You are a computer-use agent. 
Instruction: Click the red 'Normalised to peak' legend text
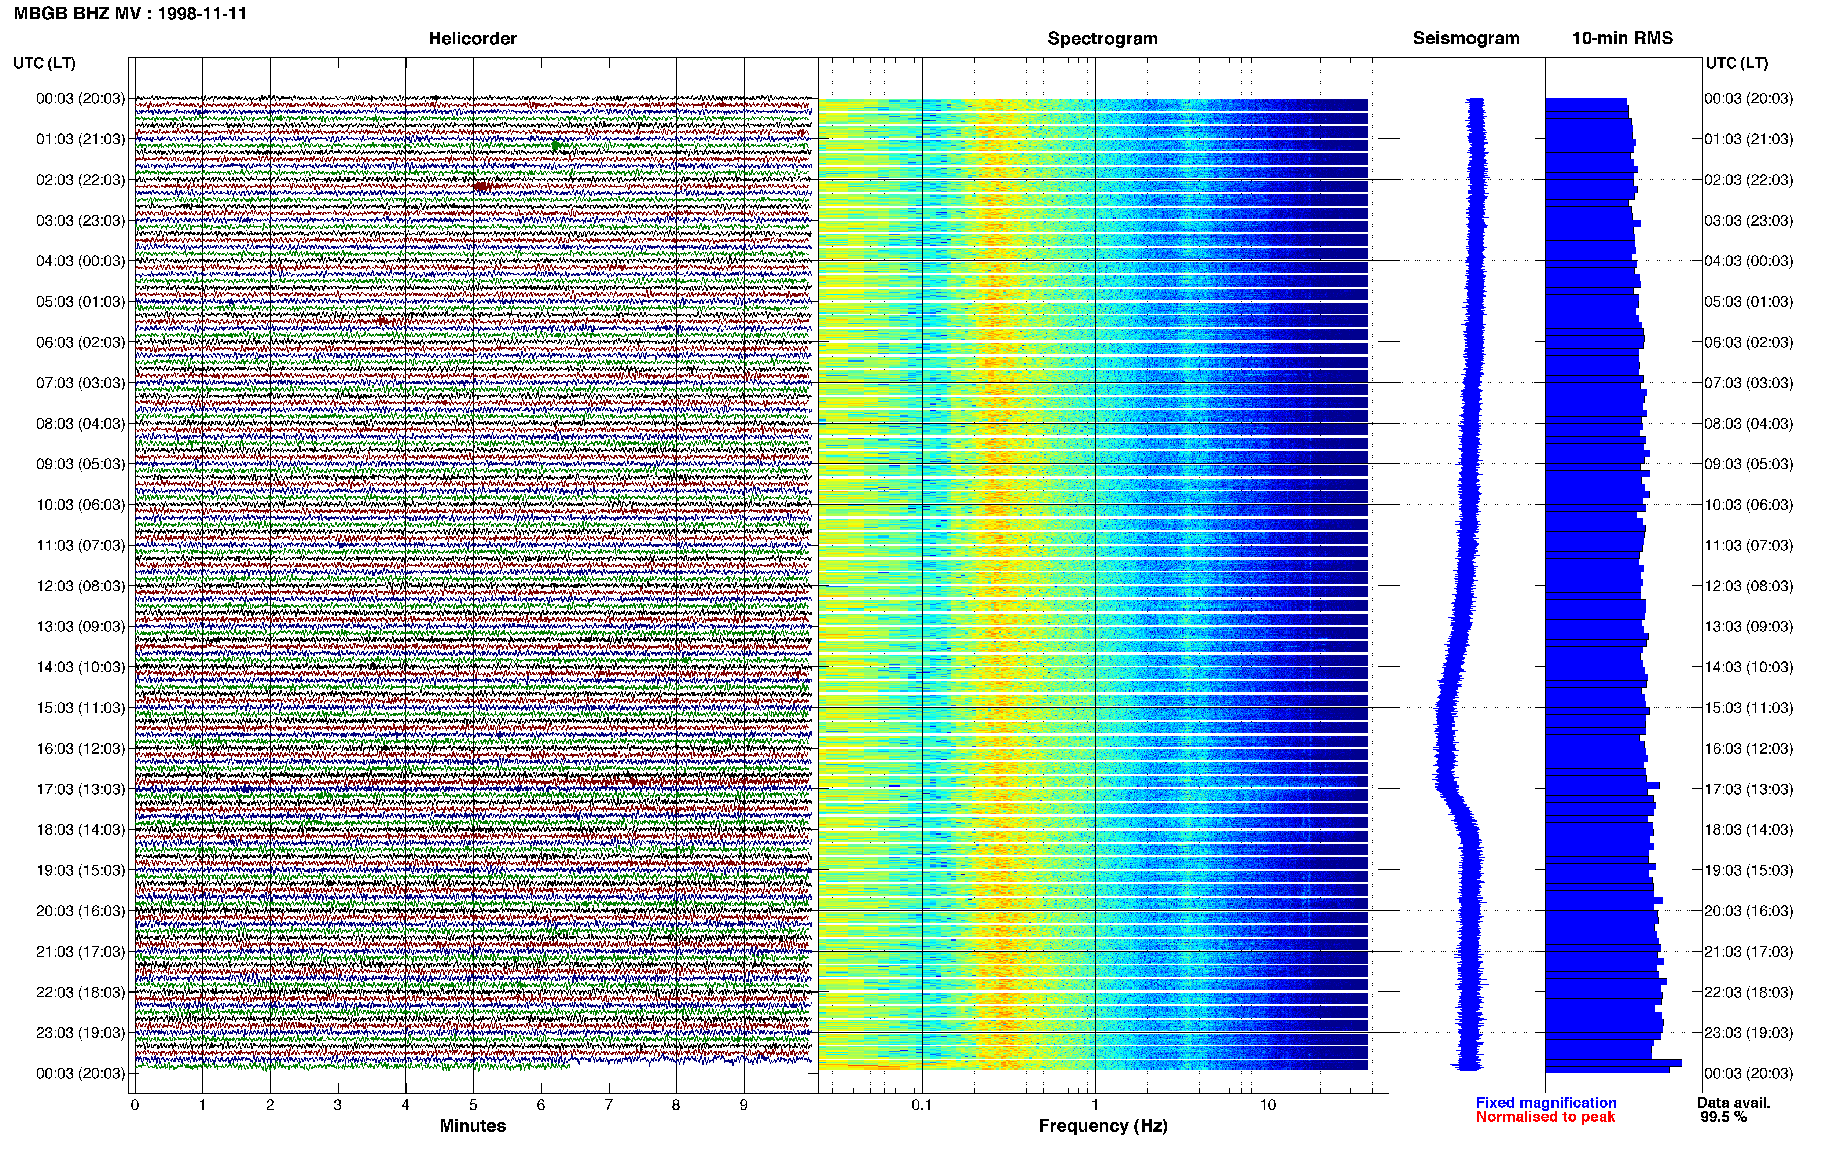click(1545, 1117)
